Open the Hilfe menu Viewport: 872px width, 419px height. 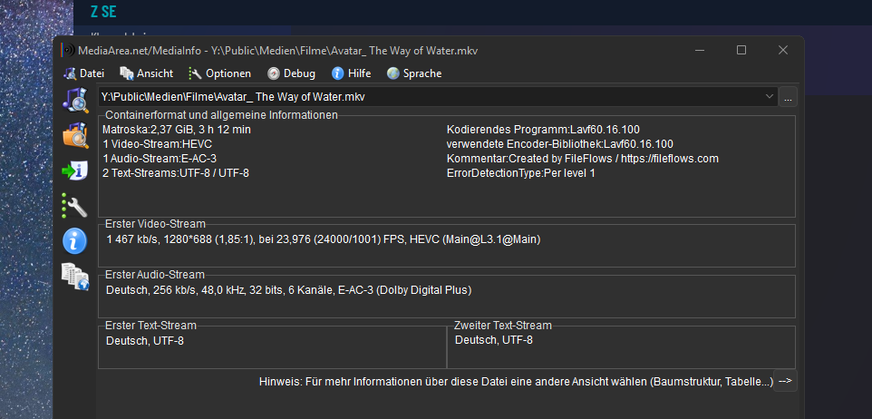352,73
